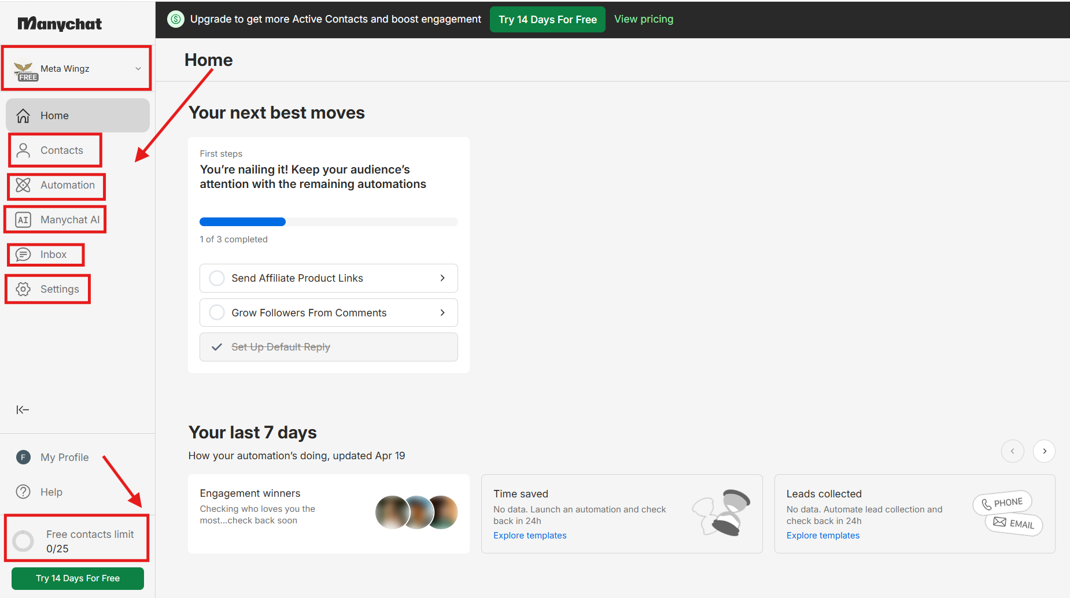Click the Time saved hourglass illustration

point(721,512)
